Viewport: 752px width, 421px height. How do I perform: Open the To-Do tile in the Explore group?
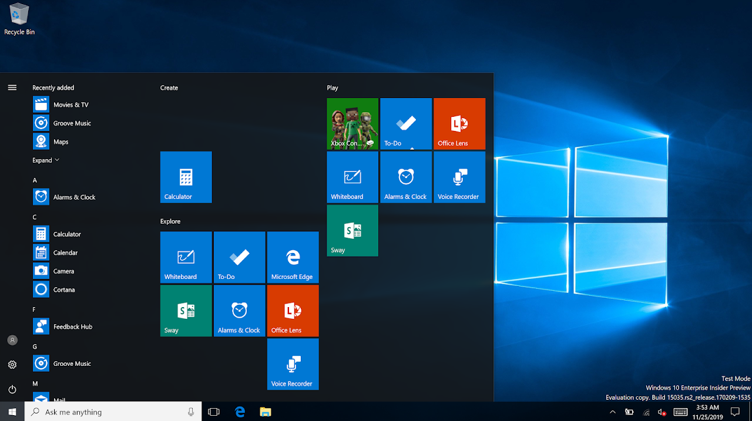[x=240, y=257]
